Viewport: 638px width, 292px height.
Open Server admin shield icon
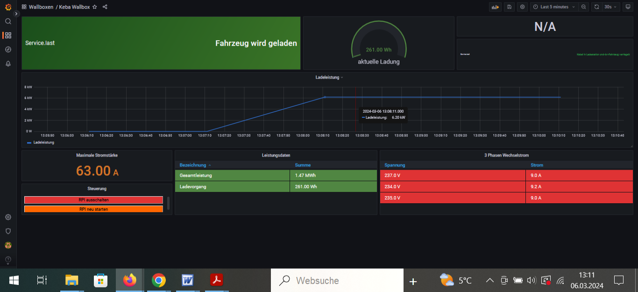(8, 231)
